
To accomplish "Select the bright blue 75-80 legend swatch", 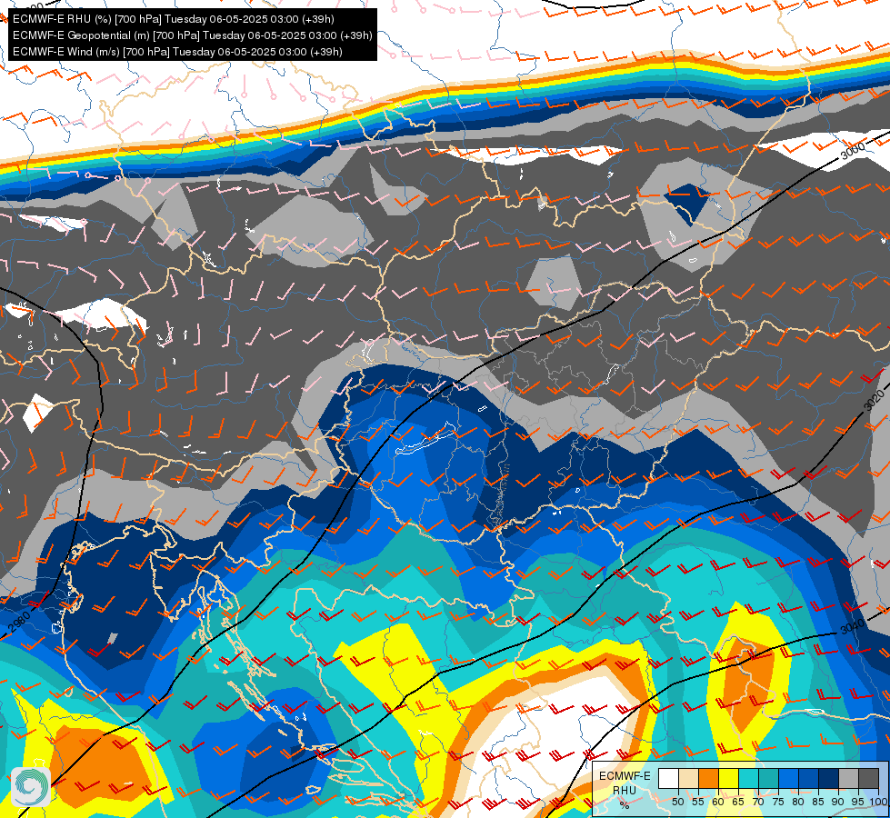I will point(788,778).
